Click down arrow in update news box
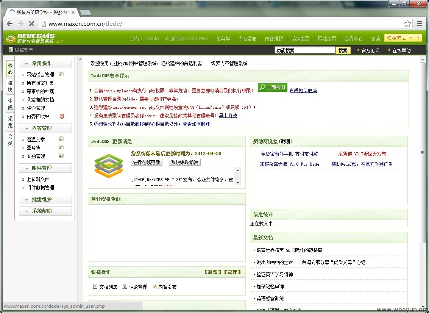The image size is (429, 313). point(238,183)
